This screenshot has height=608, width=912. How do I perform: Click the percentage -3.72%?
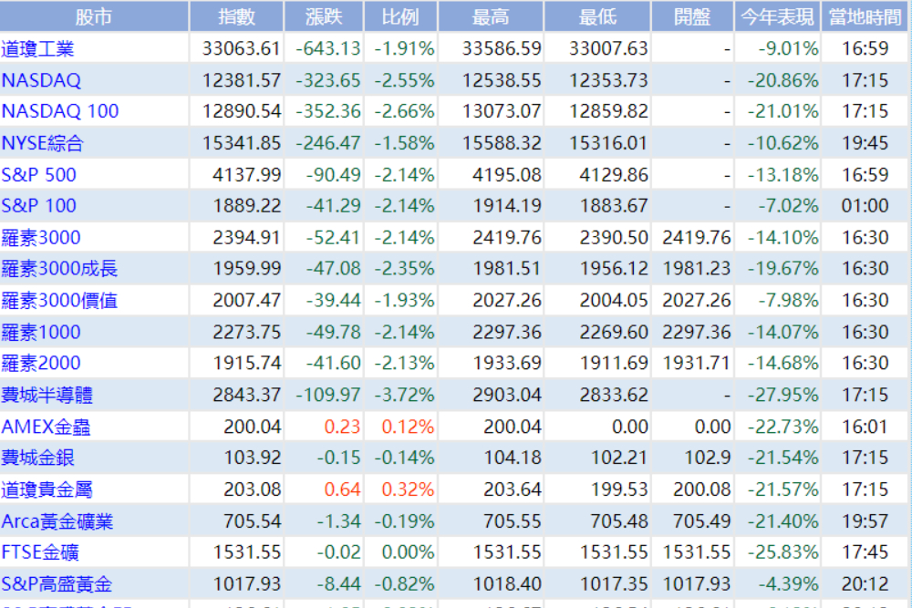coord(404,396)
